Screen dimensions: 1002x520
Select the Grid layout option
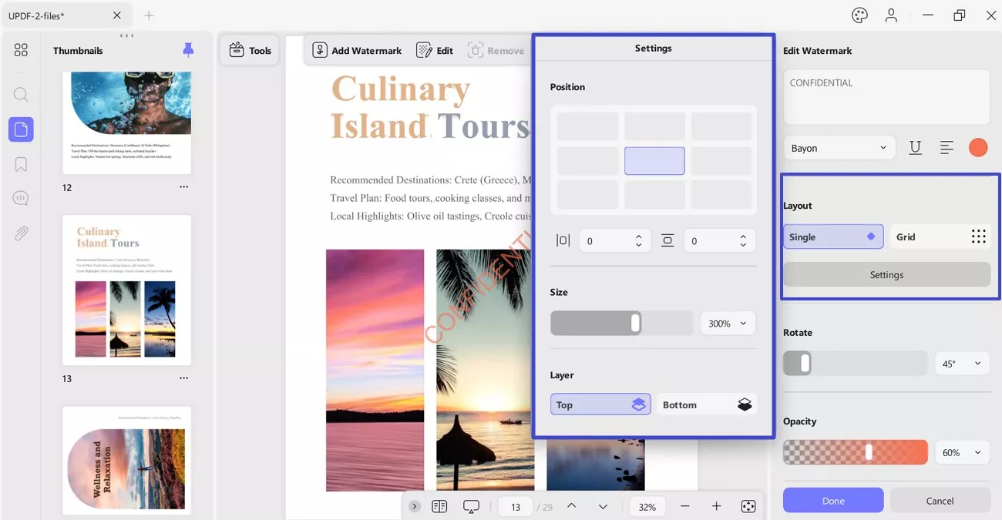pyautogui.click(x=940, y=237)
